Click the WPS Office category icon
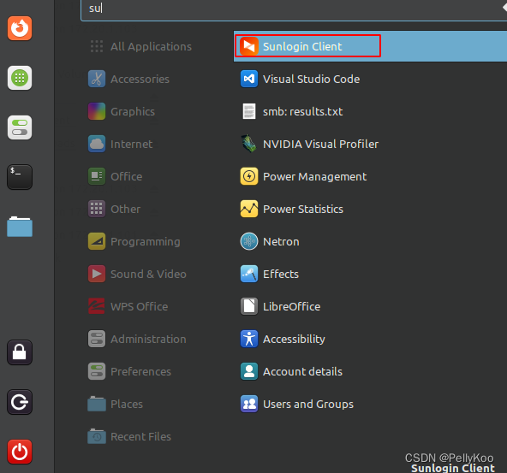 coord(97,306)
